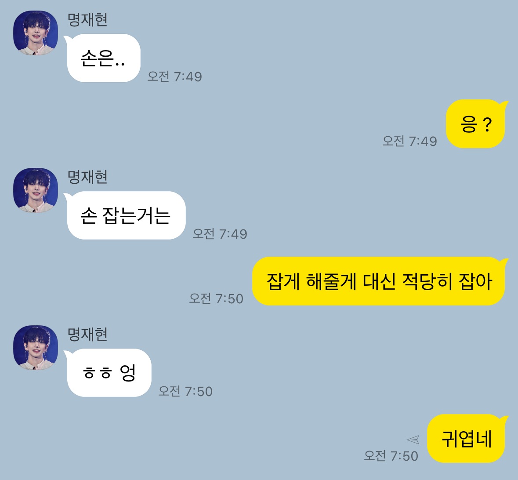Select the 손 잡는거는 message bubble
This screenshot has width=518, height=480.
point(126,215)
